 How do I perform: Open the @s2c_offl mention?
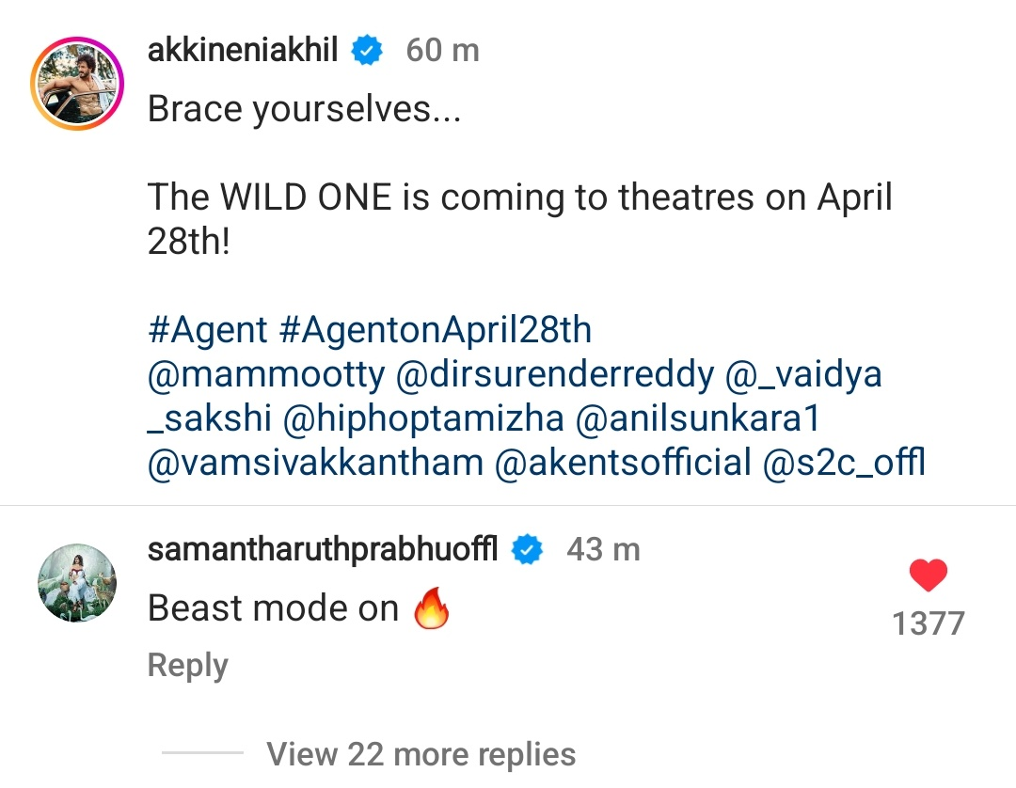(844, 464)
